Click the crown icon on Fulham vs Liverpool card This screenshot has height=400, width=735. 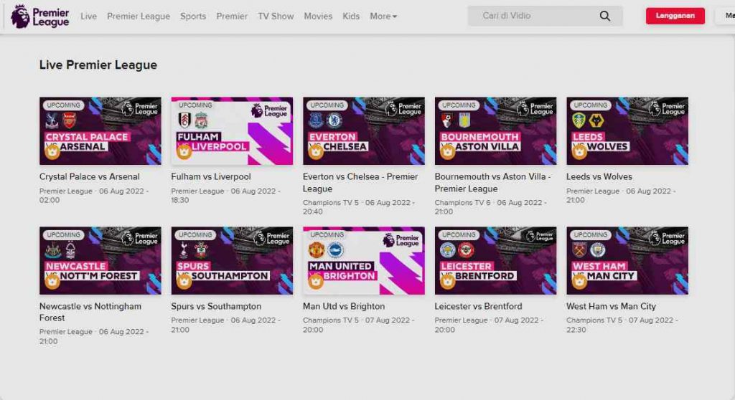pyautogui.click(x=184, y=151)
